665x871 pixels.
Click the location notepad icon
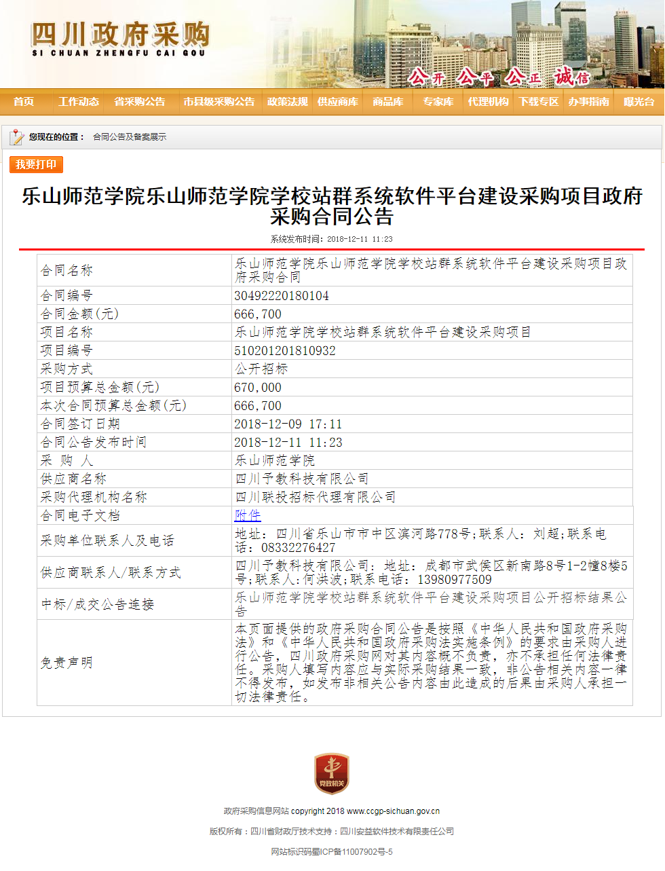16,137
